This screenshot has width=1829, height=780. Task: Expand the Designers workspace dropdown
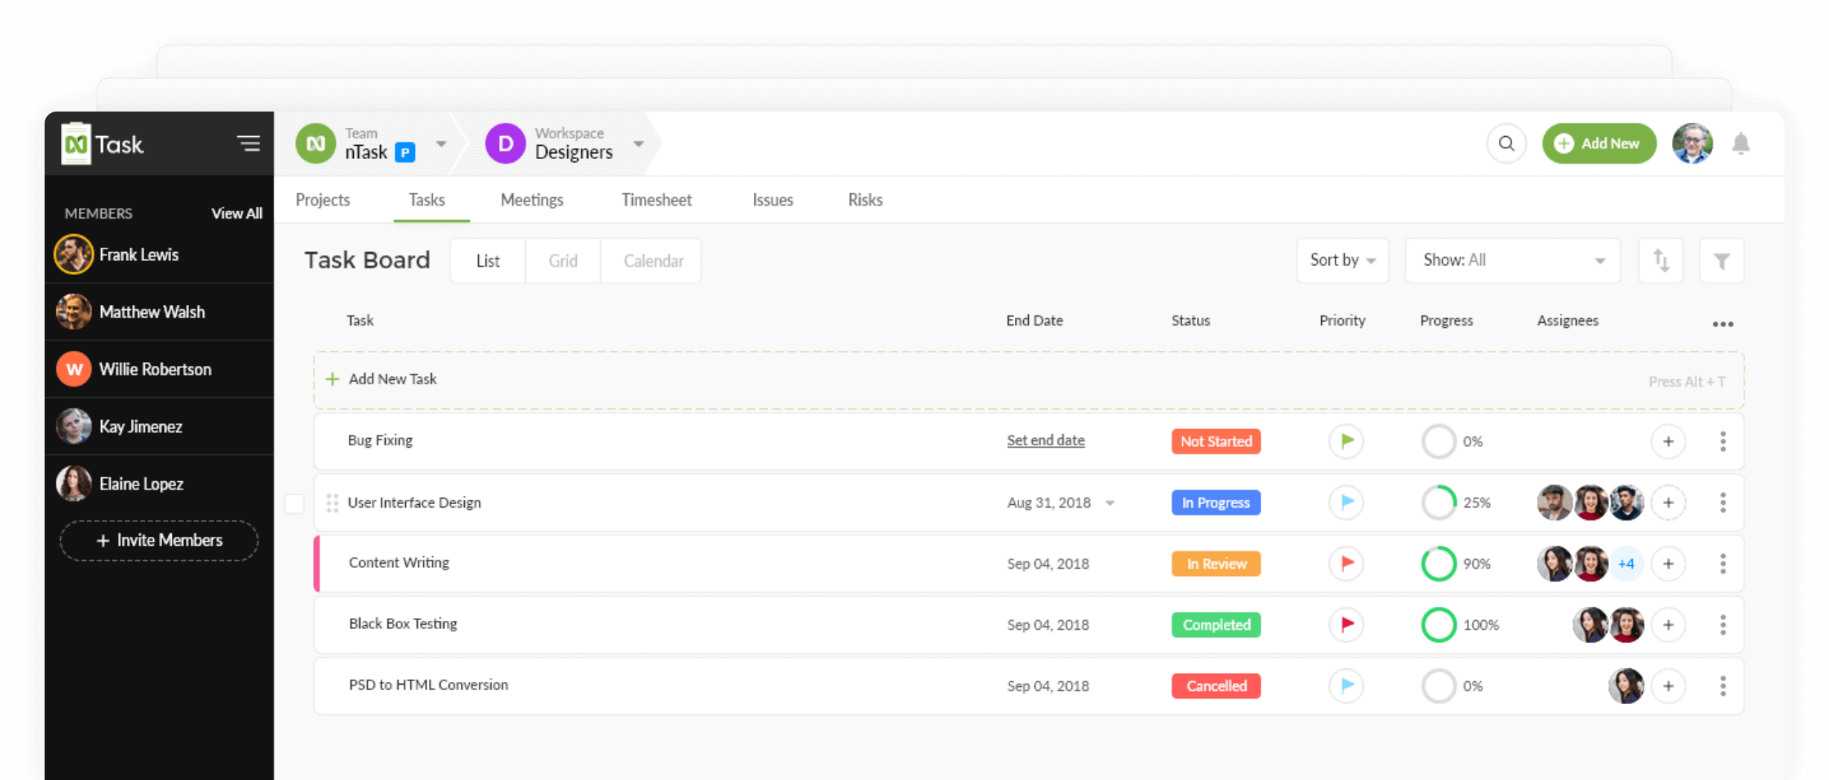click(638, 144)
